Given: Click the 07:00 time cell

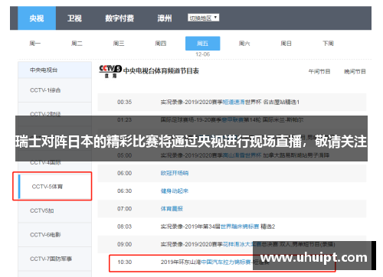Looking at the screenshot, I should [x=125, y=209].
